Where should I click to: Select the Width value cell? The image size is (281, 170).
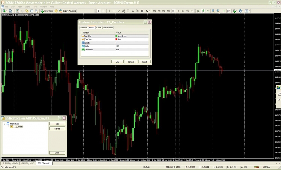click(132, 43)
